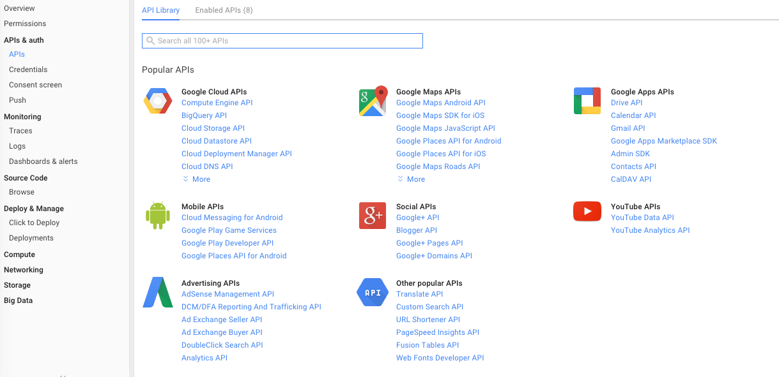Screen dimensions: 779x377
Task: Open the Admin SDK link
Action: coord(630,154)
